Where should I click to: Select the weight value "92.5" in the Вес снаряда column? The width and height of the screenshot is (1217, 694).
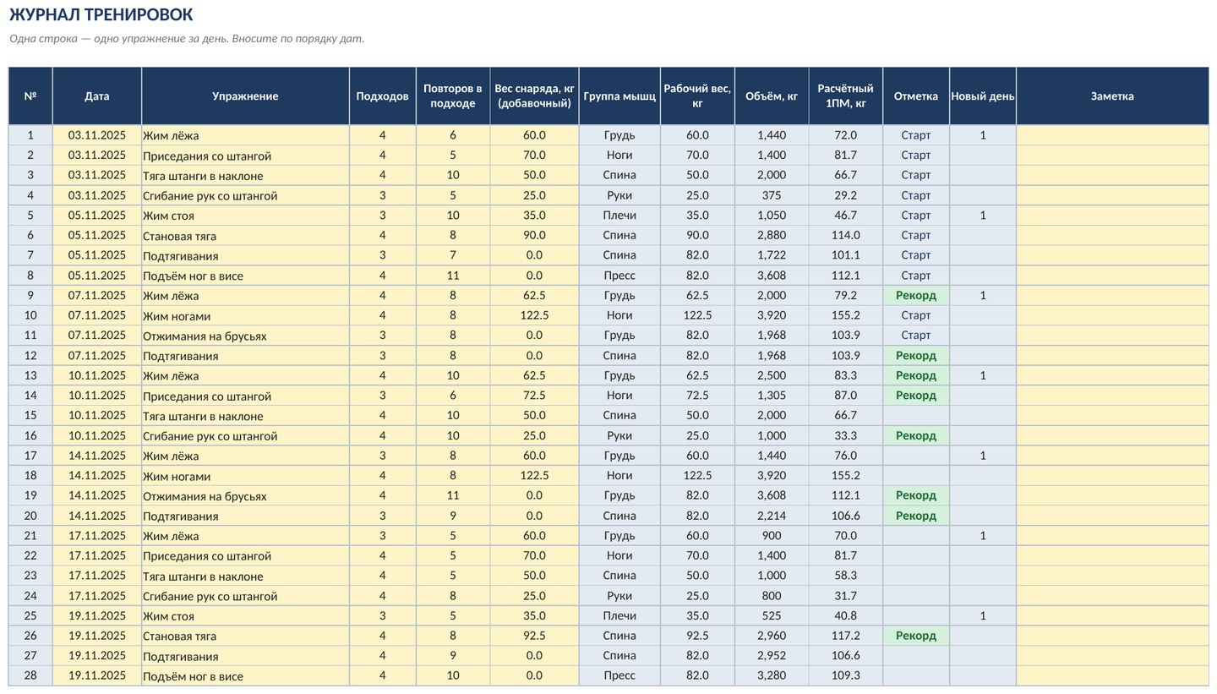point(534,636)
